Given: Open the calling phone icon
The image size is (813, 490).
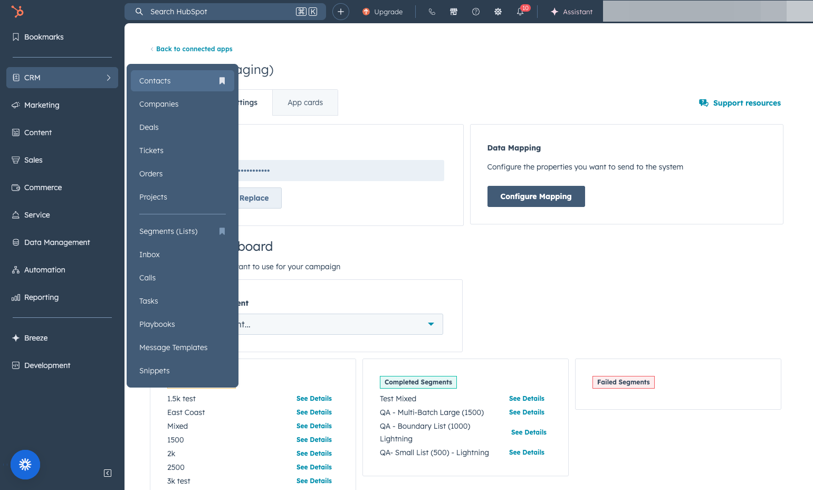Looking at the screenshot, I should click(x=432, y=12).
